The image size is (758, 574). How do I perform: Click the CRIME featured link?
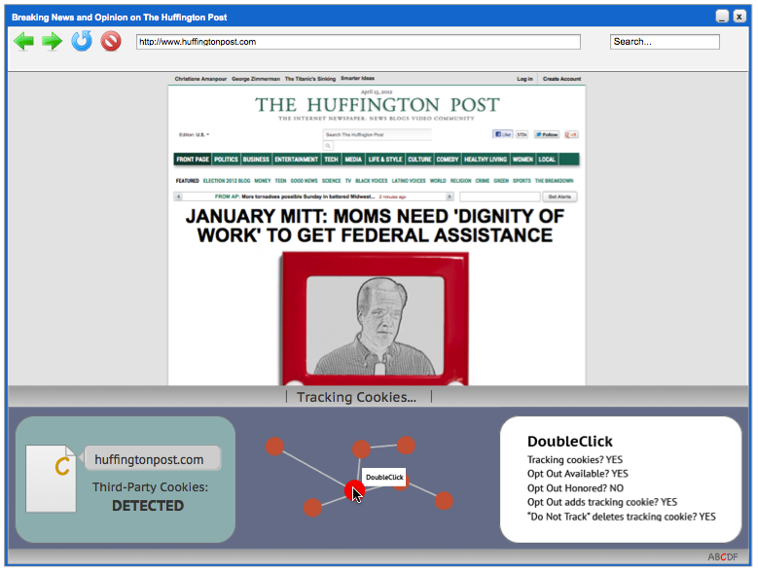click(x=482, y=181)
